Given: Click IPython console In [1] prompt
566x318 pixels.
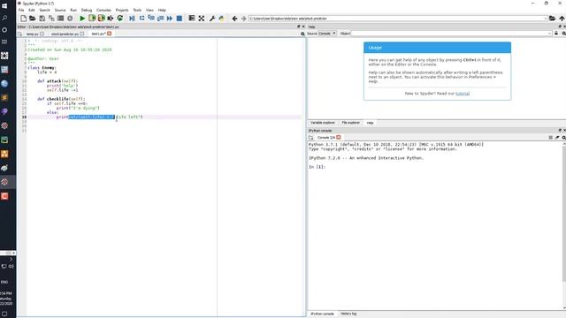Looking at the screenshot, I should click(317, 167).
